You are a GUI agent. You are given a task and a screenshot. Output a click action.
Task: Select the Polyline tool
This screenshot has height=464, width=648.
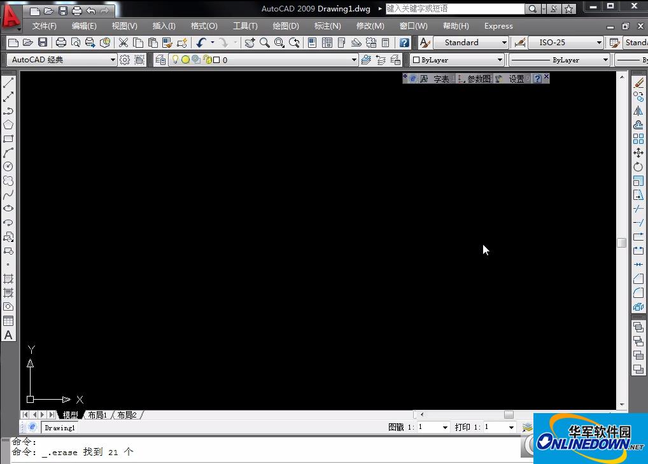click(8, 111)
